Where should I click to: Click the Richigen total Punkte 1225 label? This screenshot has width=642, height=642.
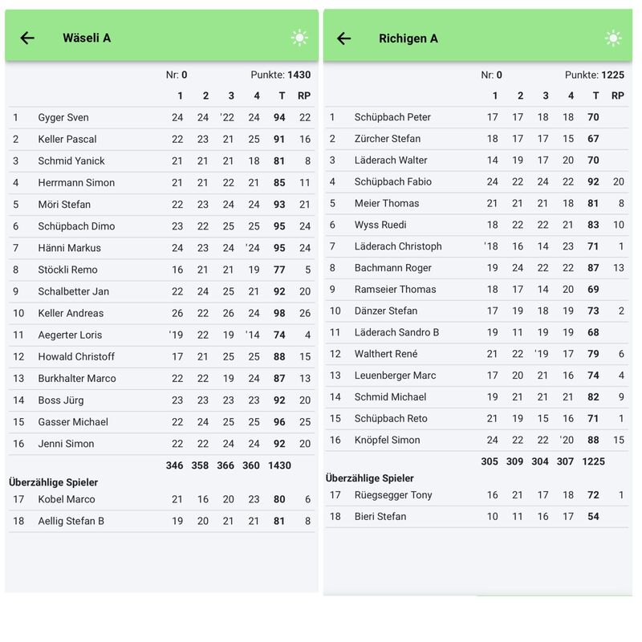point(594,75)
